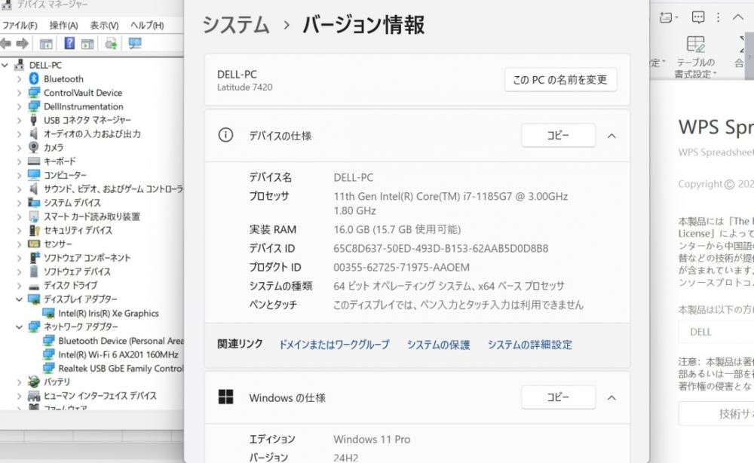Click the Windows 11 Pro edition text
The height and width of the screenshot is (463, 754).
point(372,440)
